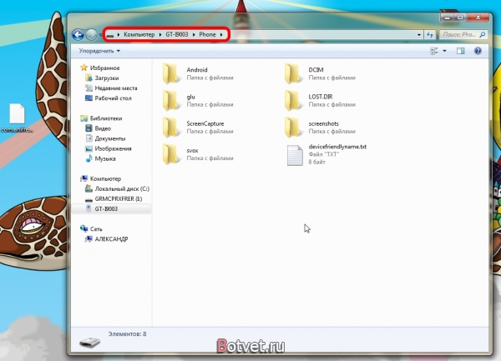Open the change view options dropdown
The width and height of the screenshot is (501, 361).
tap(445, 51)
